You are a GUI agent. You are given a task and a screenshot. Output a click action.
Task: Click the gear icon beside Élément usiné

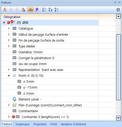tap(14, 99)
